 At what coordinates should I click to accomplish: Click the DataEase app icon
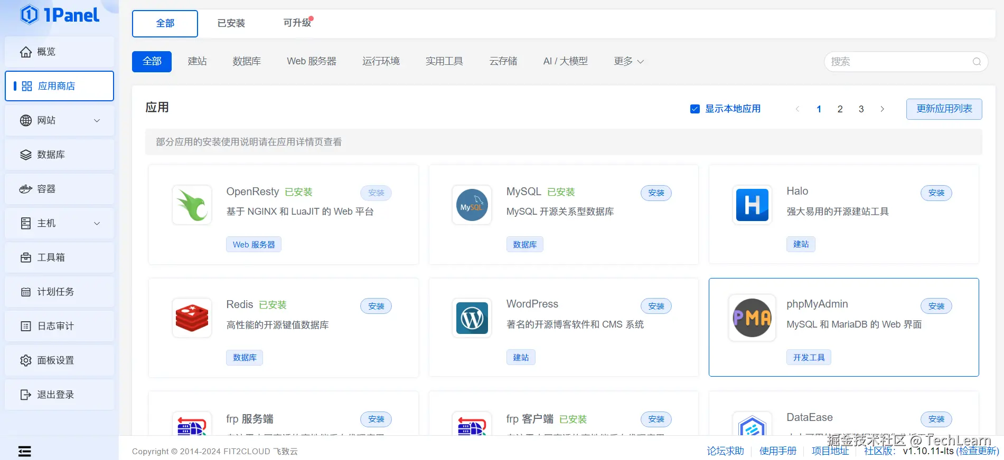pyautogui.click(x=752, y=424)
